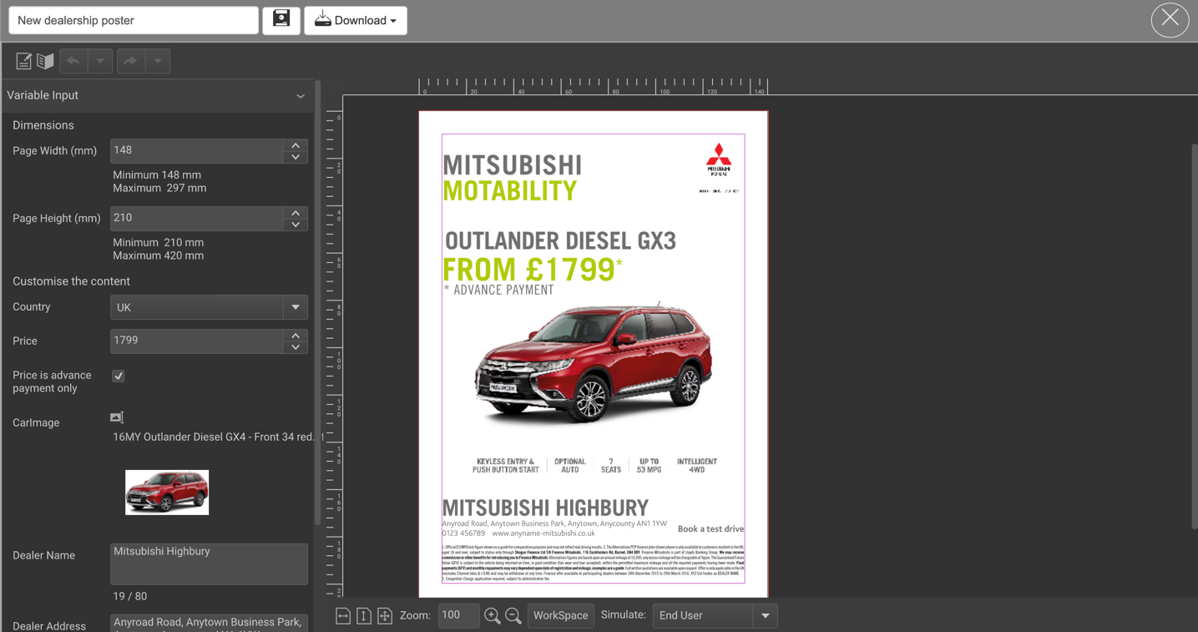Open the undo history dropdown
This screenshot has width=1198, height=632.
100,61
